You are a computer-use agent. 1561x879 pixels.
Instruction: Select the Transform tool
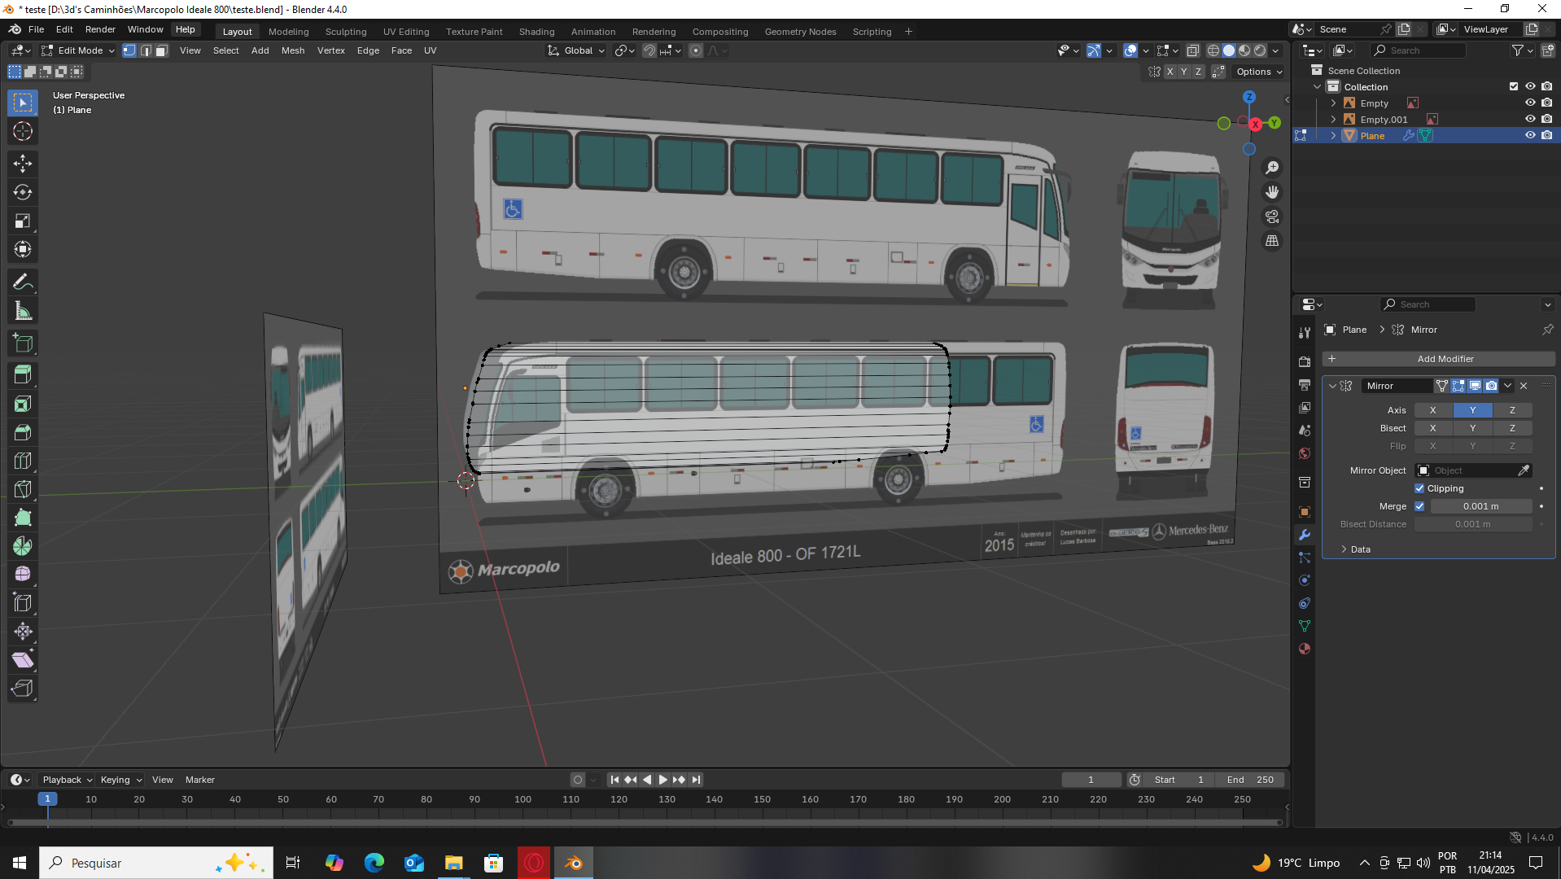(x=23, y=249)
